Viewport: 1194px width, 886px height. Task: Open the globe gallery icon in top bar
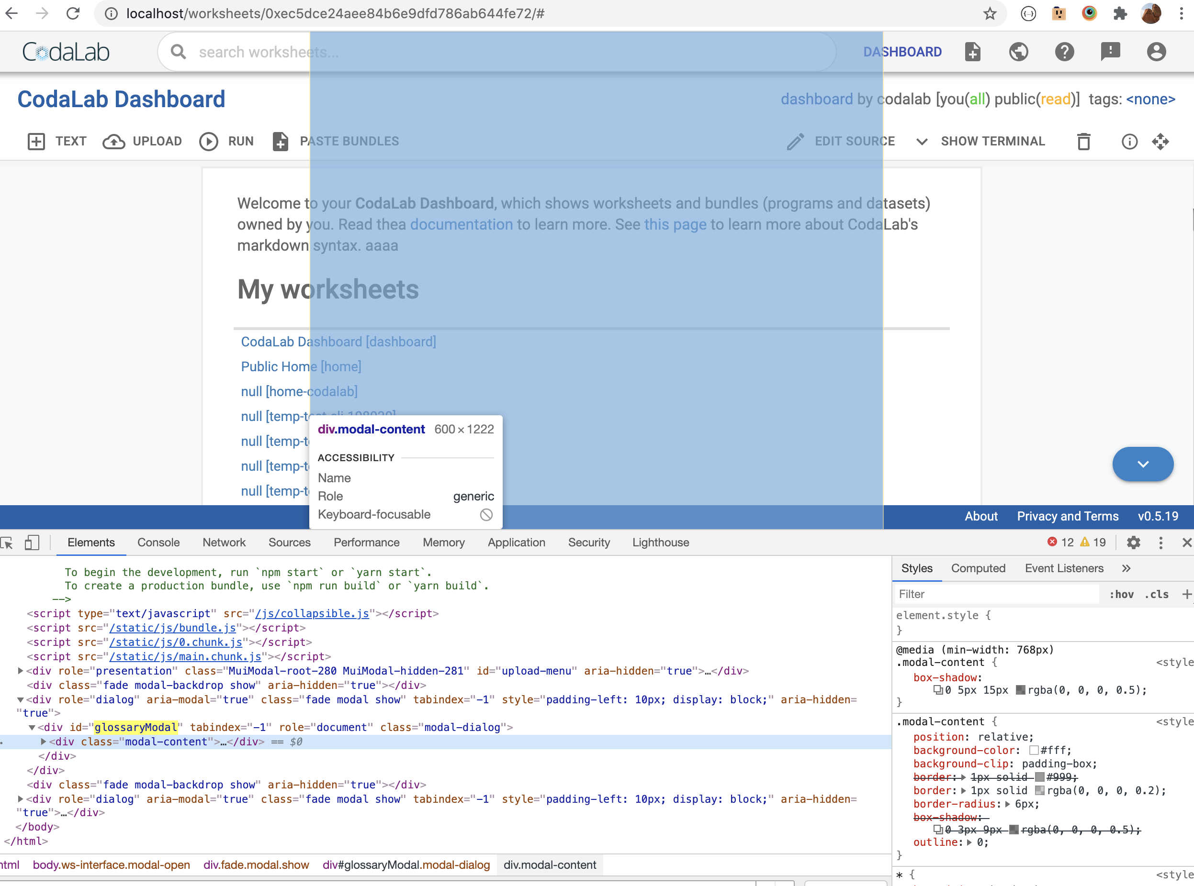pos(1018,52)
